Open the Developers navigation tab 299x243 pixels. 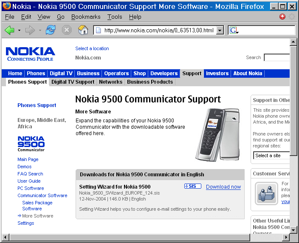pyautogui.click(x=164, y=73)
